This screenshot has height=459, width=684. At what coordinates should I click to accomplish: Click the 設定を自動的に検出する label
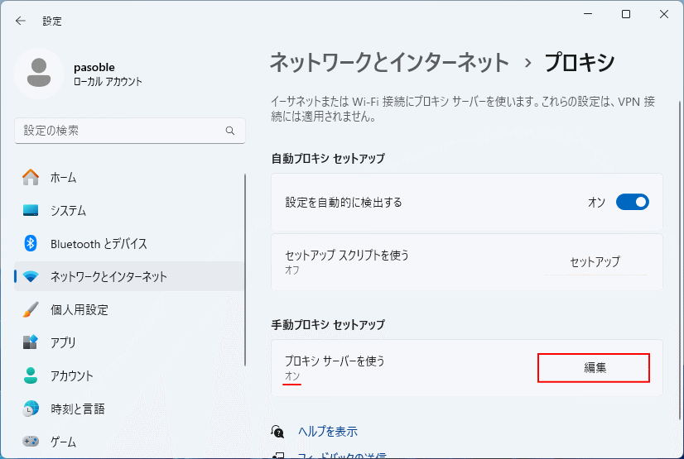[344, 203]
